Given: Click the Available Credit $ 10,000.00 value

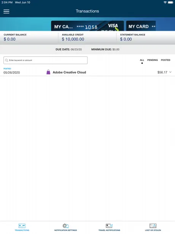Looking at the screenshot, I should (73, 39).
